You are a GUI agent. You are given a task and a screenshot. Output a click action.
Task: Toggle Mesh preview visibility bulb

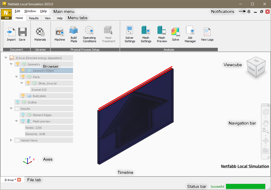point(23,121)
